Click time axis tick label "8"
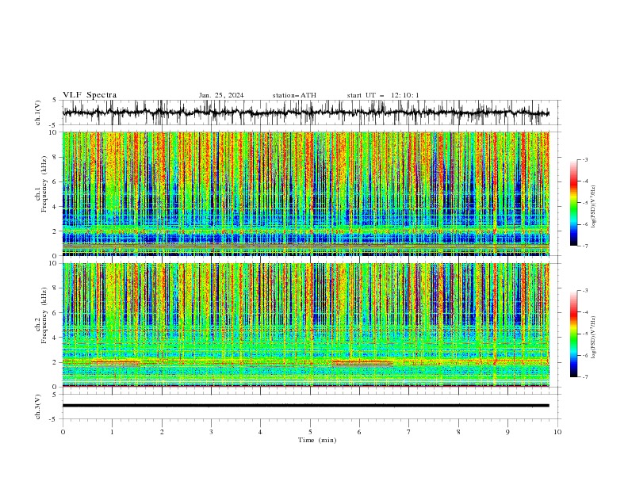The width and height of the screenshot is (628, 485). (x=458, y=432)
